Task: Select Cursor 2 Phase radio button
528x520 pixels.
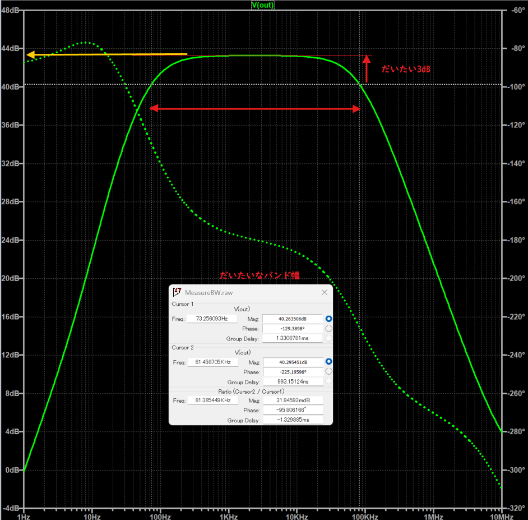Action: click(x=328, y=371)
